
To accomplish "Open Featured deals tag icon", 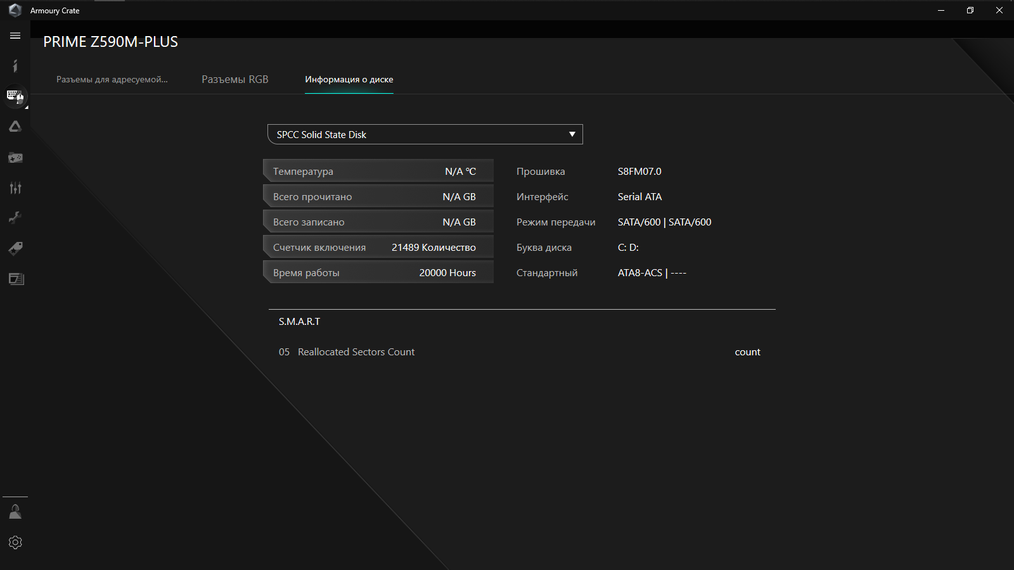I will pyautogui.click(x=15, y=248).
